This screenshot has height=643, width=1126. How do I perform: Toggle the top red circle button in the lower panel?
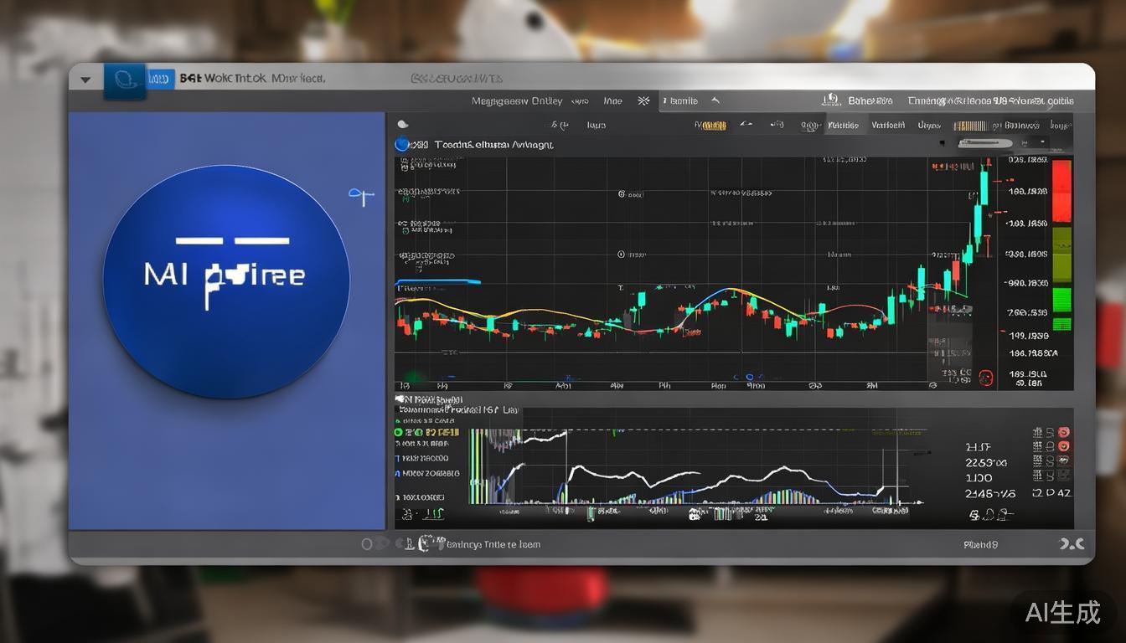[1064, 432]
